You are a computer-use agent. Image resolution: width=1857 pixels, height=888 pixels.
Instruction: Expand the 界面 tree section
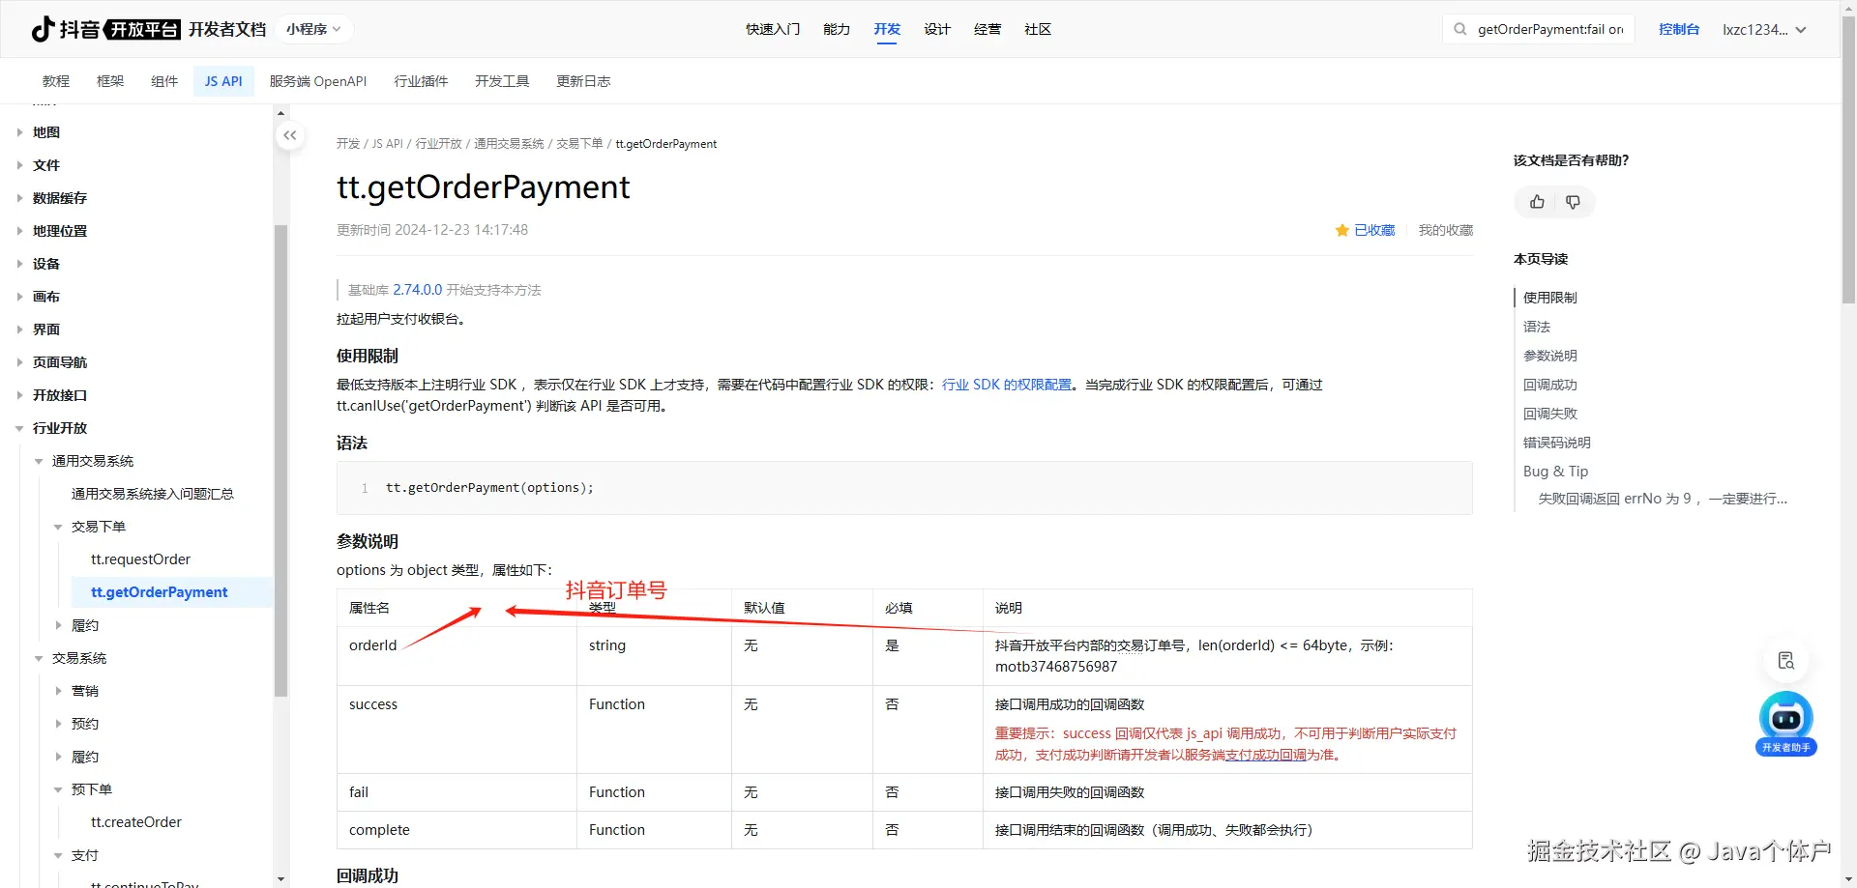(19, 329)
